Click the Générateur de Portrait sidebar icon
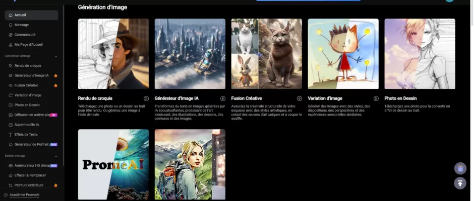The width and height of the screenshot is (474, 201). tap(11, 145)
